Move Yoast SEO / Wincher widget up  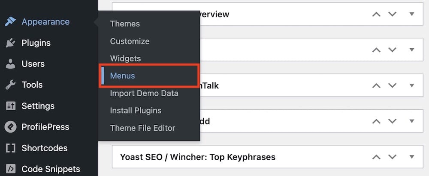coord(377,157)
